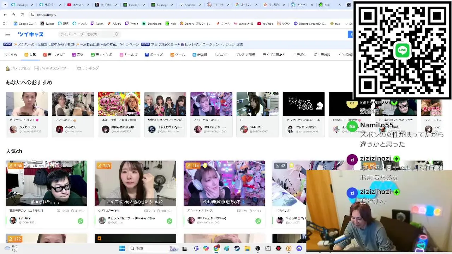Open ランキング with crown icon
Viewport: 452px width, 254px height.
pyautogui.click(x=88, y=68)
